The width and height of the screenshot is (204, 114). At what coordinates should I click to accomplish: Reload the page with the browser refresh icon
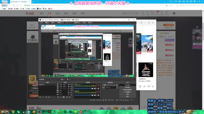click(14, 6)
